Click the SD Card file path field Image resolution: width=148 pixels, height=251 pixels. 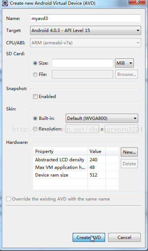point(82,74)
